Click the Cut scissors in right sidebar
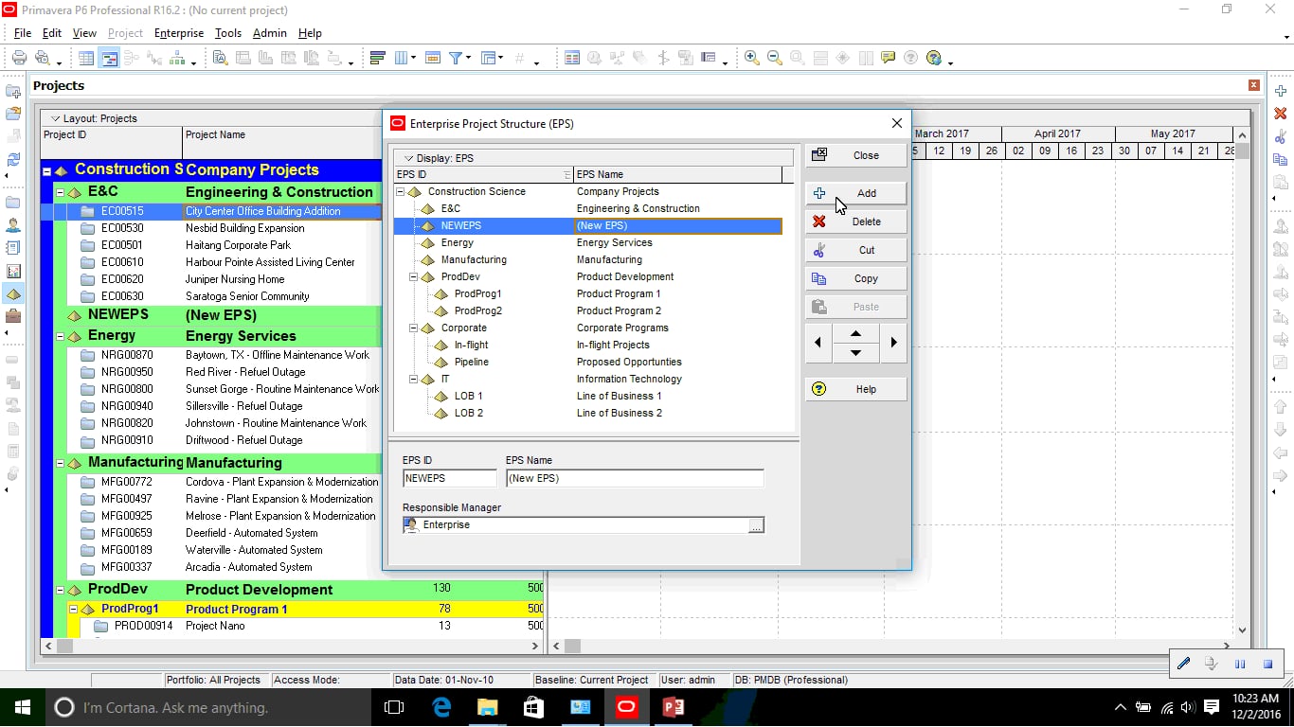The image size is (1294, 727). click(1281, 137)
